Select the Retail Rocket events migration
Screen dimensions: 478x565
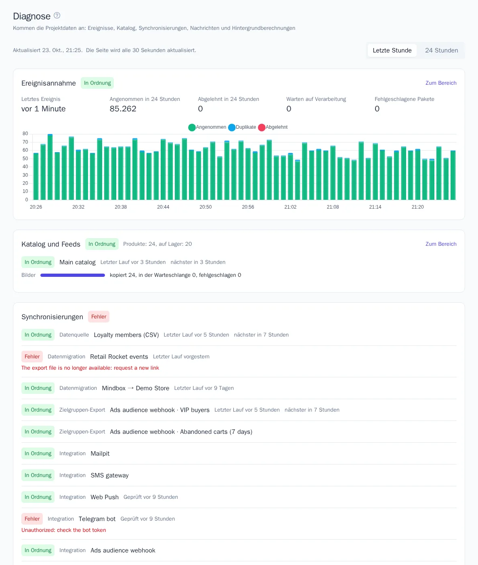(119, 357)
